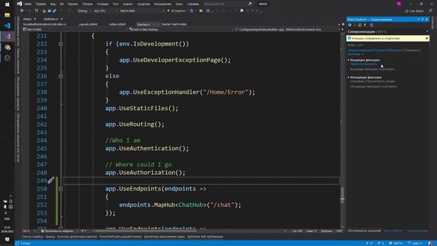Open Team Explorer home icon

click(x=360, y=25)
